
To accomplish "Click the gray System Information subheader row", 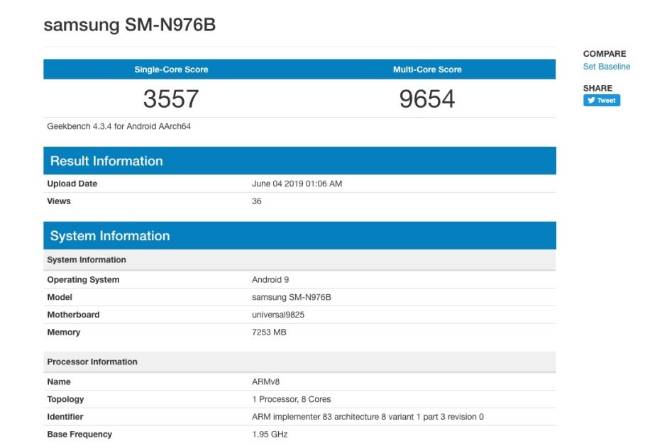I will click(x=300, y=259).
